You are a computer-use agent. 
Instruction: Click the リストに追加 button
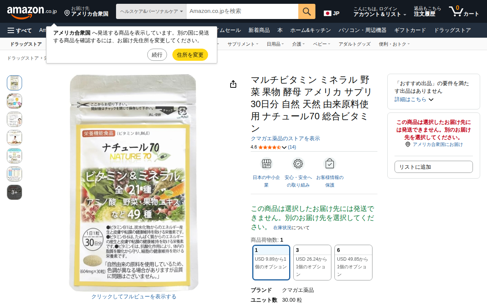pos(434,167)
